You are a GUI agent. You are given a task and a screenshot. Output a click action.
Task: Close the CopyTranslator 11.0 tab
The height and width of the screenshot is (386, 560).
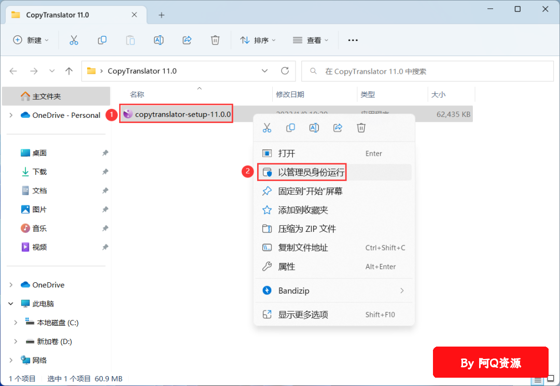(x=134, y=15)
